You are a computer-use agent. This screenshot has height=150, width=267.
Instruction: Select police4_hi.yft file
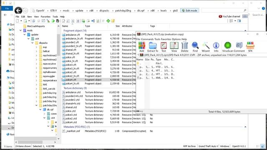tap(71, 83)
